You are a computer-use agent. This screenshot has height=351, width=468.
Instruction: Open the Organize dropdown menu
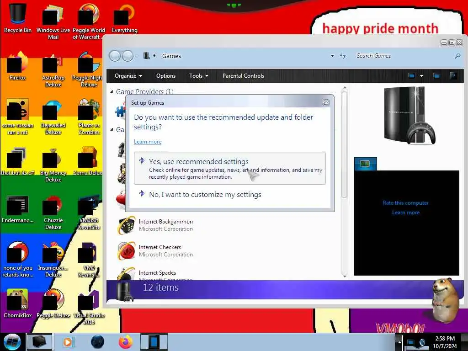[128, 76]
